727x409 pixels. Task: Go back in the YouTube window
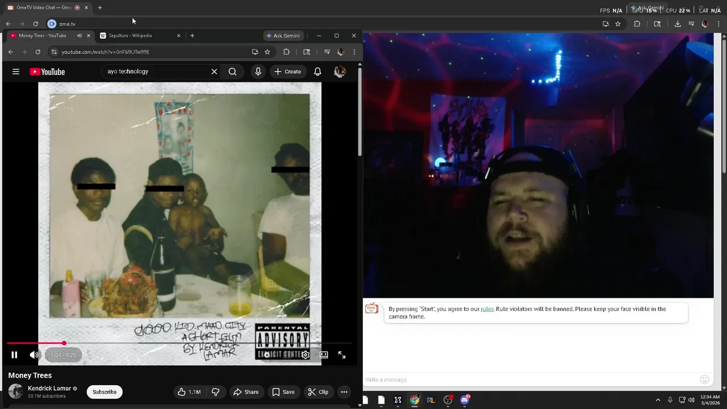10,52
